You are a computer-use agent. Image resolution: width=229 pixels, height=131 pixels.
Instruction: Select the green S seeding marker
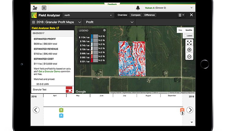(61, 110)
